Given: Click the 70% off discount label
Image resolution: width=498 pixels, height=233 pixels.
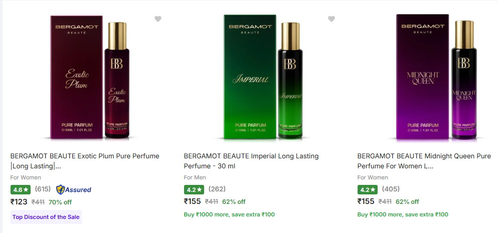Looking at the screenshot, I should point(60,202).
